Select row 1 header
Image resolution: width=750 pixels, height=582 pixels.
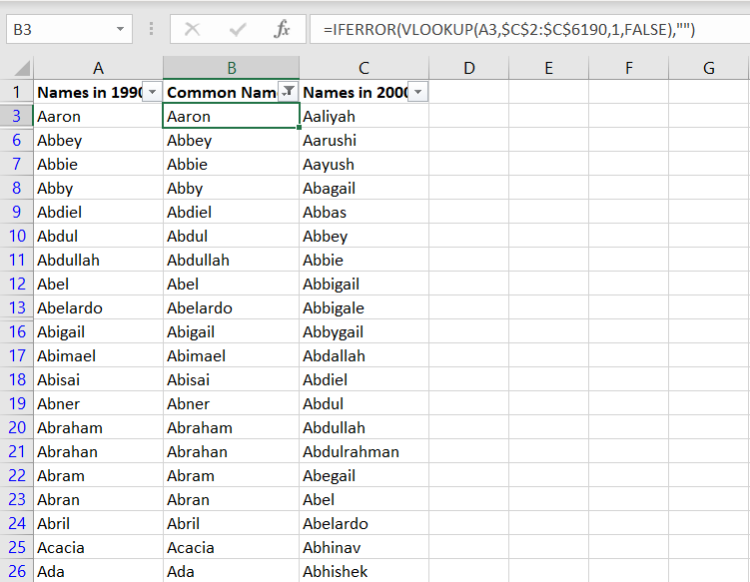pyautogui.click(x=17, y=92)
